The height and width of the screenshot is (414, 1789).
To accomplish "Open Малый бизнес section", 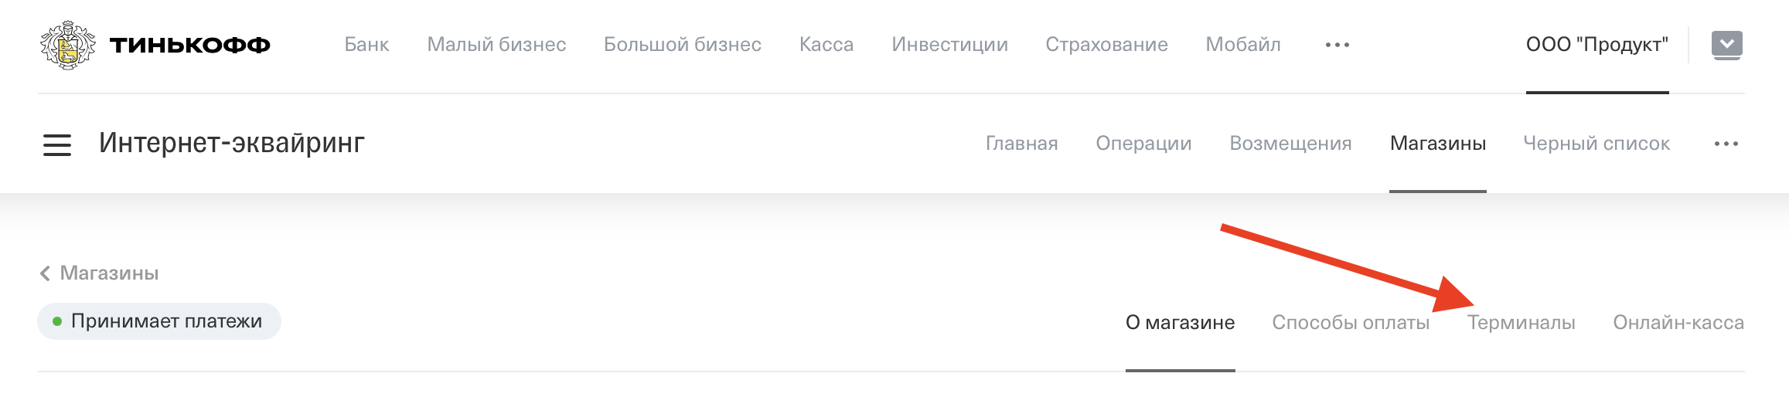I will 496,45.
